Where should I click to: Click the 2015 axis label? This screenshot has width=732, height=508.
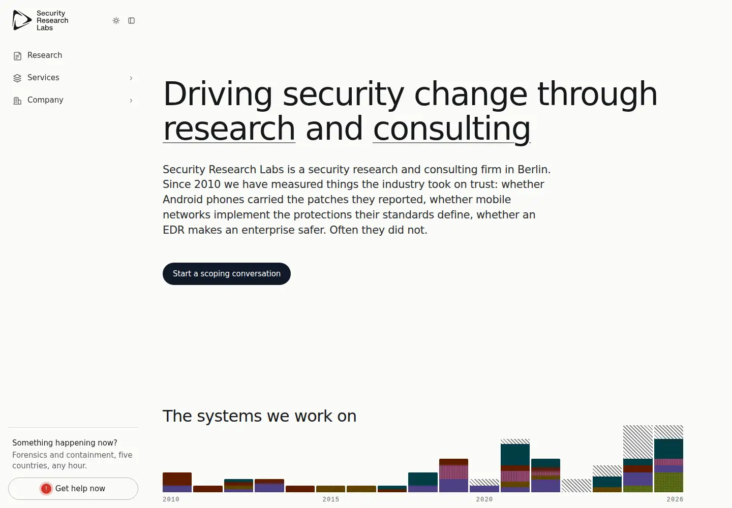pyautogui.click(x=331, y=499)
